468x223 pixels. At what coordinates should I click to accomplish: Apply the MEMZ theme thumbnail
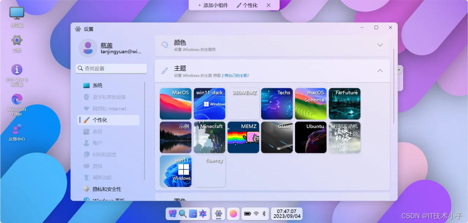(243, 137)
